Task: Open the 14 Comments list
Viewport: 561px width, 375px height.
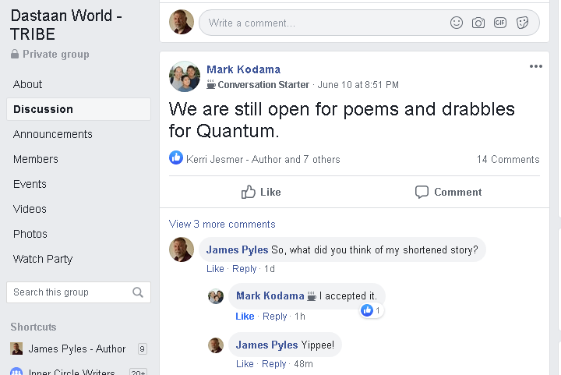Action: tap(508, 159)
